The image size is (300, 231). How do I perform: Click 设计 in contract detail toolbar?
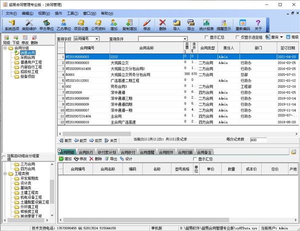click(126, 159)
